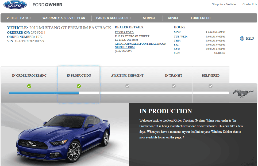Screen dimensions: 258x166
Task: Click the VIN number 1FA6P8CF2F5301729
Action: tap(29, 41)
